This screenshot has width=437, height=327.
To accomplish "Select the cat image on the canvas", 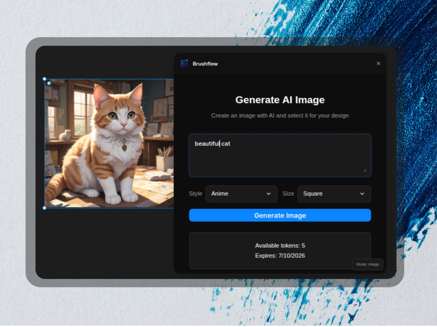I will tap(109, 142).
